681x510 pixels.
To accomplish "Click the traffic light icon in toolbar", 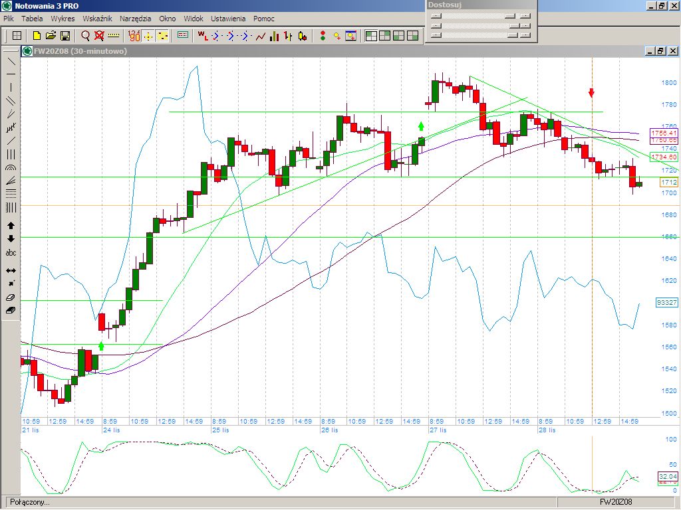I will coord(323,36).
